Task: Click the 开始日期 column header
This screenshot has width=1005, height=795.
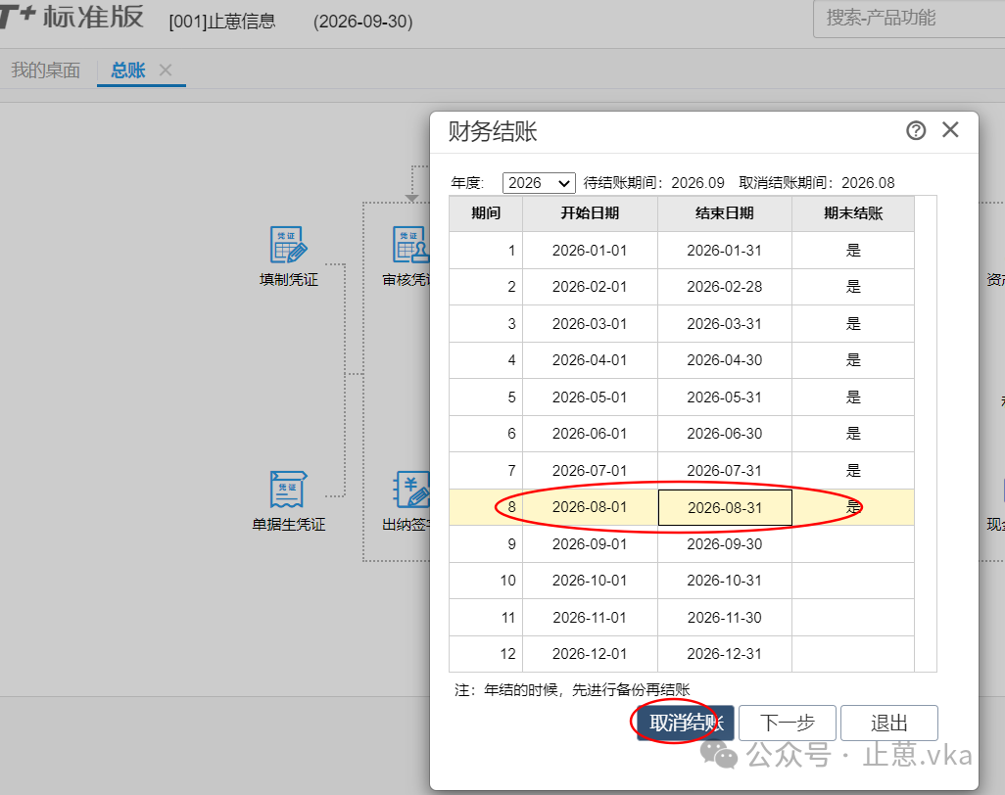Action: tap(590, 213)
